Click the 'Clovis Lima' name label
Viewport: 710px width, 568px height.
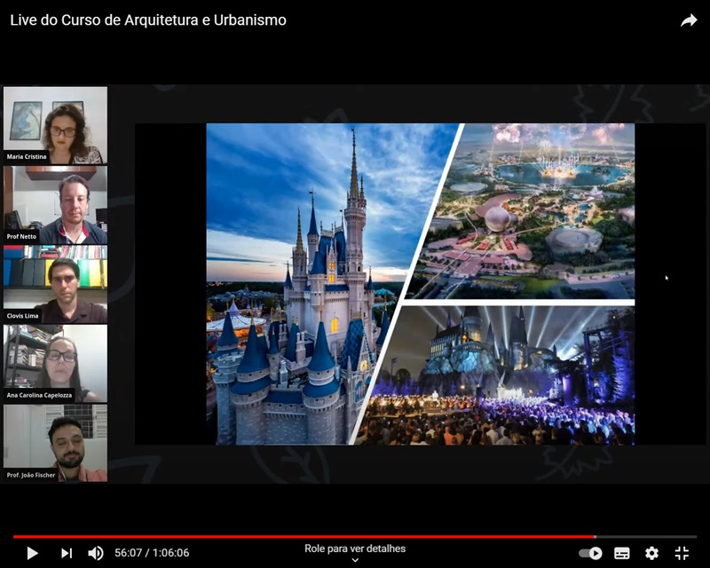click(22, 316)
